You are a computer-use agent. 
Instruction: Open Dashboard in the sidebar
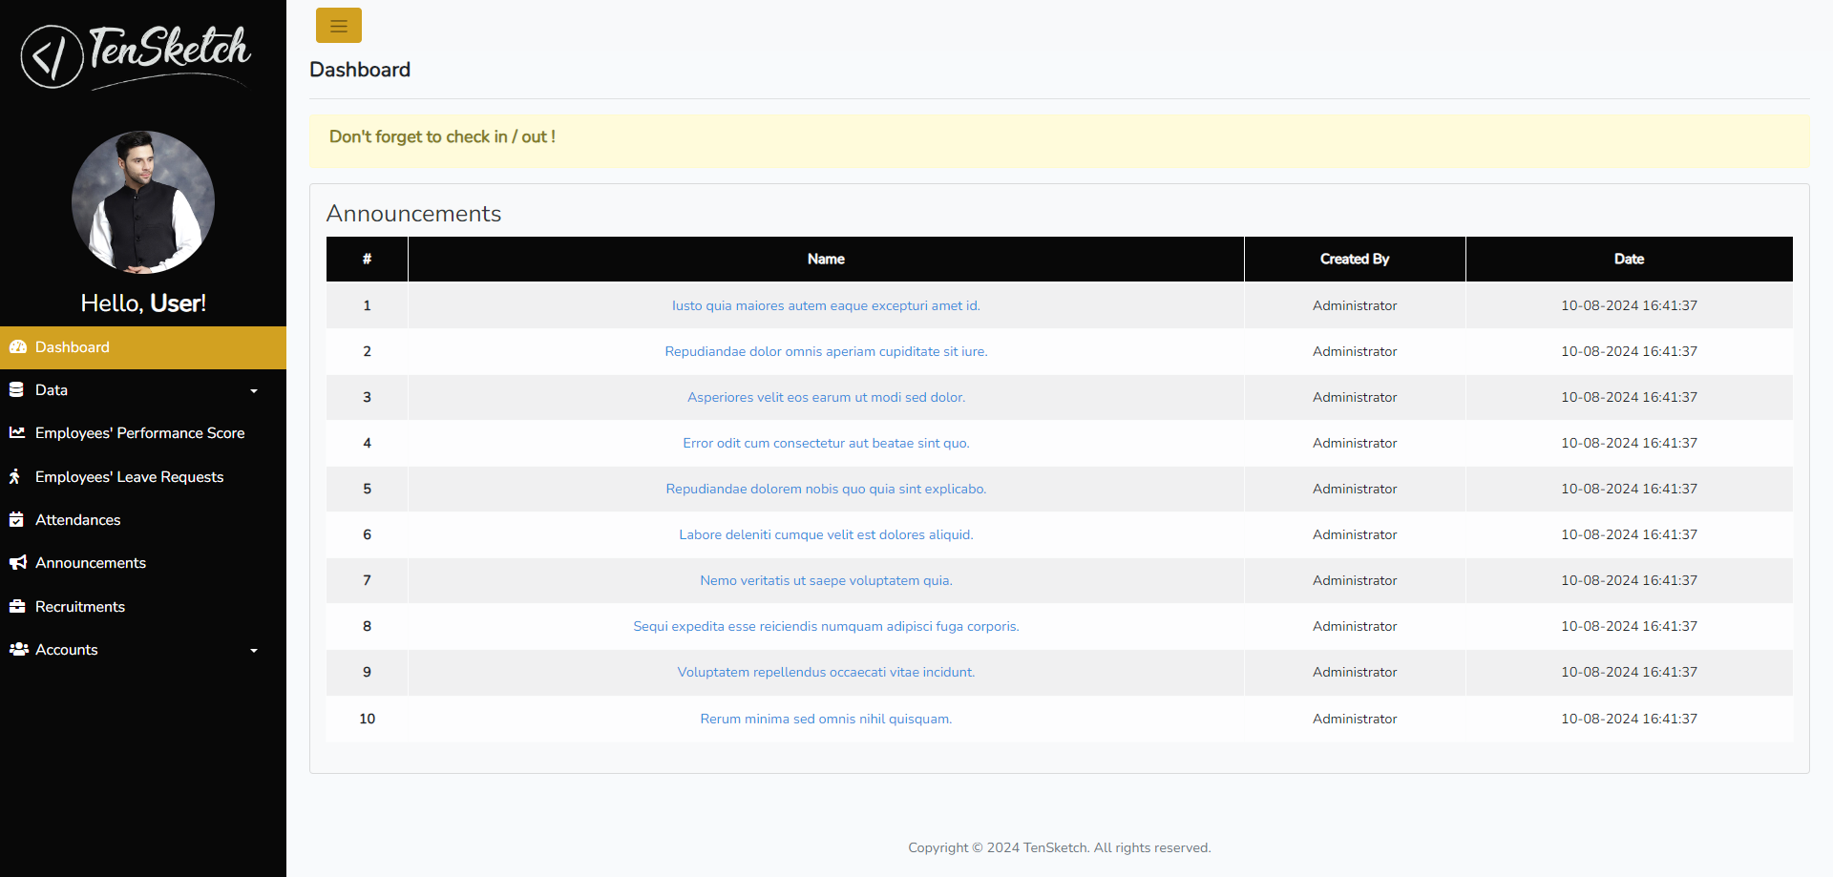[143, 347]
